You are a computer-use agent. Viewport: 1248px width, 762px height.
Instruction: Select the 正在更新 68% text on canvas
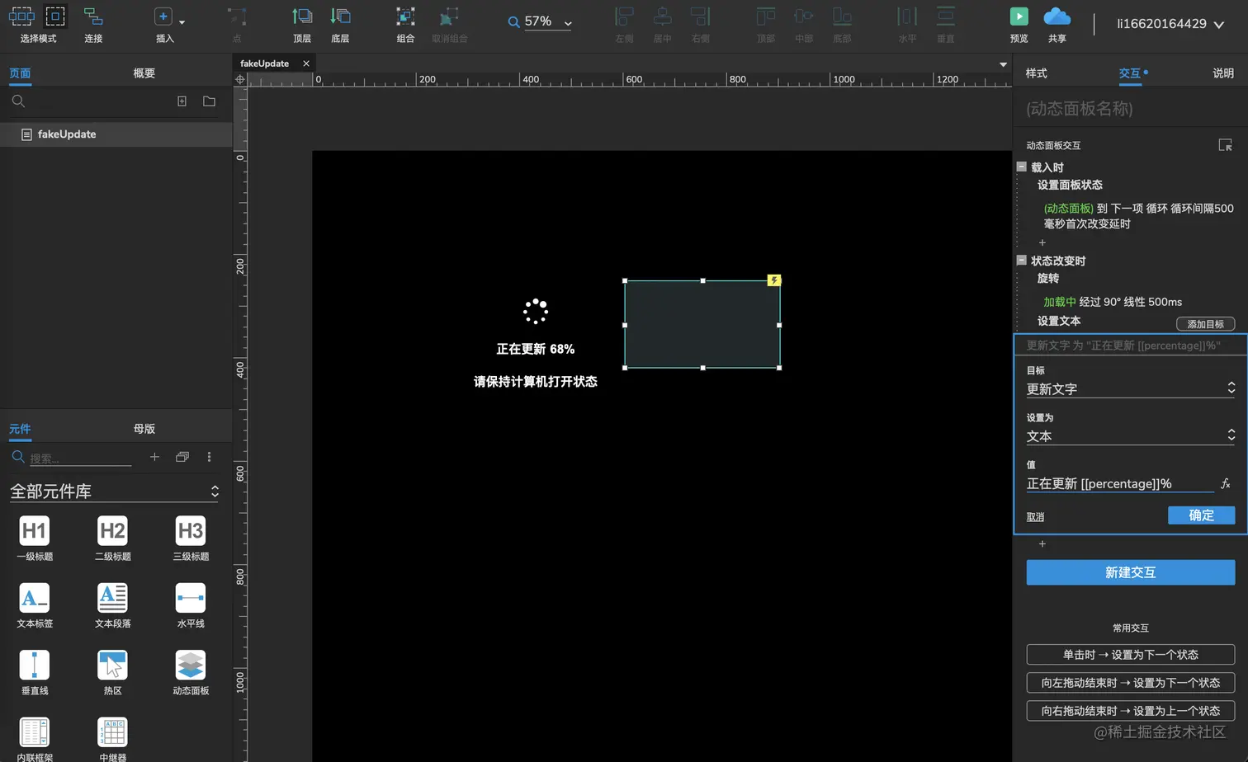(x=535, y=350)
